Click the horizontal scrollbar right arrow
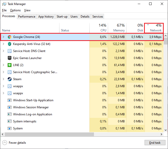The height and width of the screenshot is (149, 168). [x=161, y=134]
